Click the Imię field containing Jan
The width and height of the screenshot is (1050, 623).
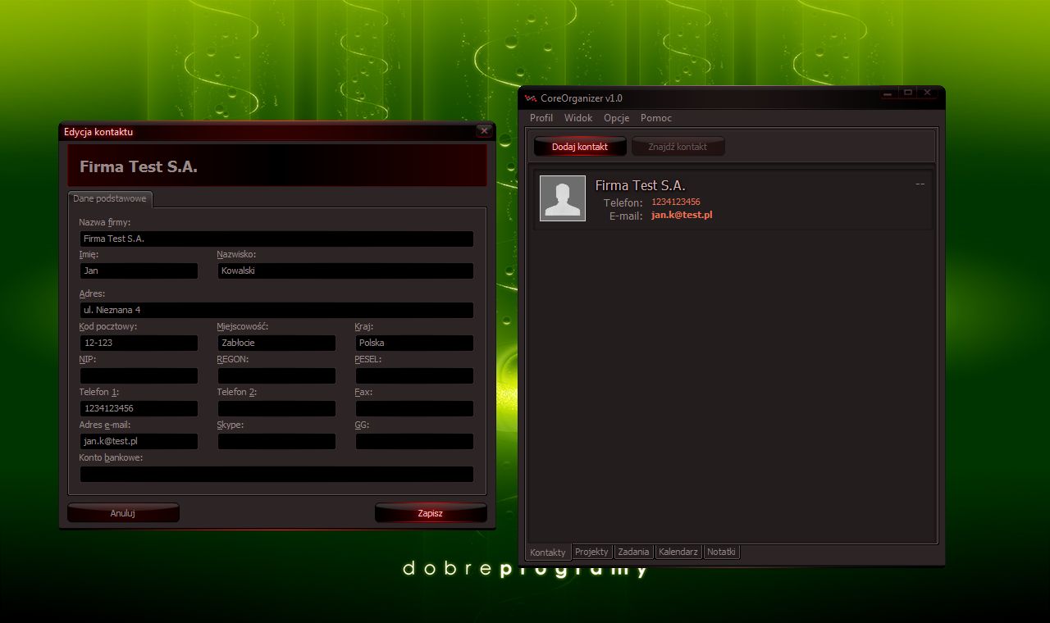[139, 271]
